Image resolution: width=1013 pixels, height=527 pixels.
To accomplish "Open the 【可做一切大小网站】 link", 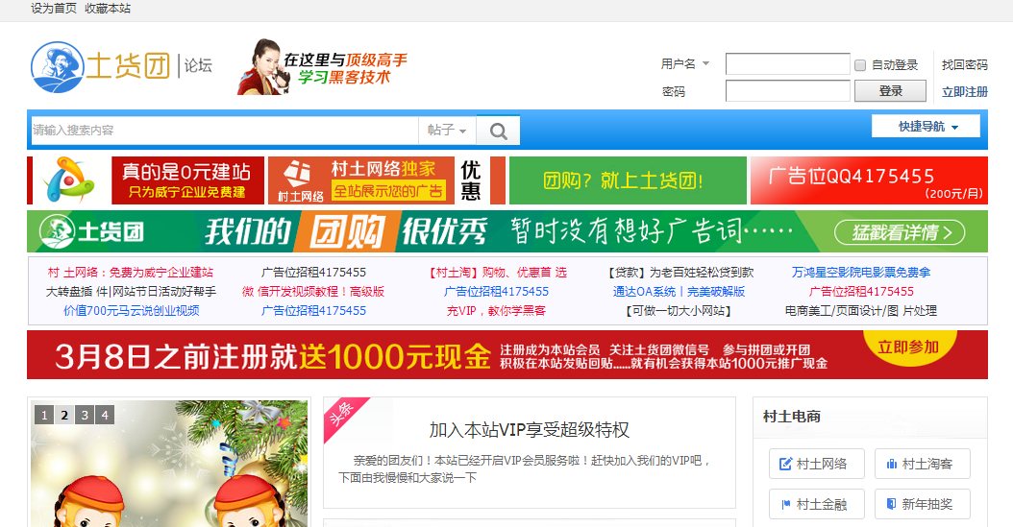I will click(679, 311).
